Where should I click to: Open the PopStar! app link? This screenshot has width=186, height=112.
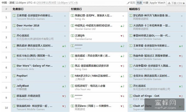pyautogui.click(x=22, y=76)
